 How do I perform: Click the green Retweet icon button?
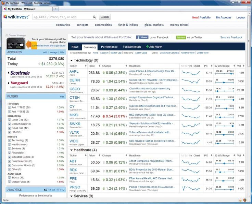tap(181, 37)
